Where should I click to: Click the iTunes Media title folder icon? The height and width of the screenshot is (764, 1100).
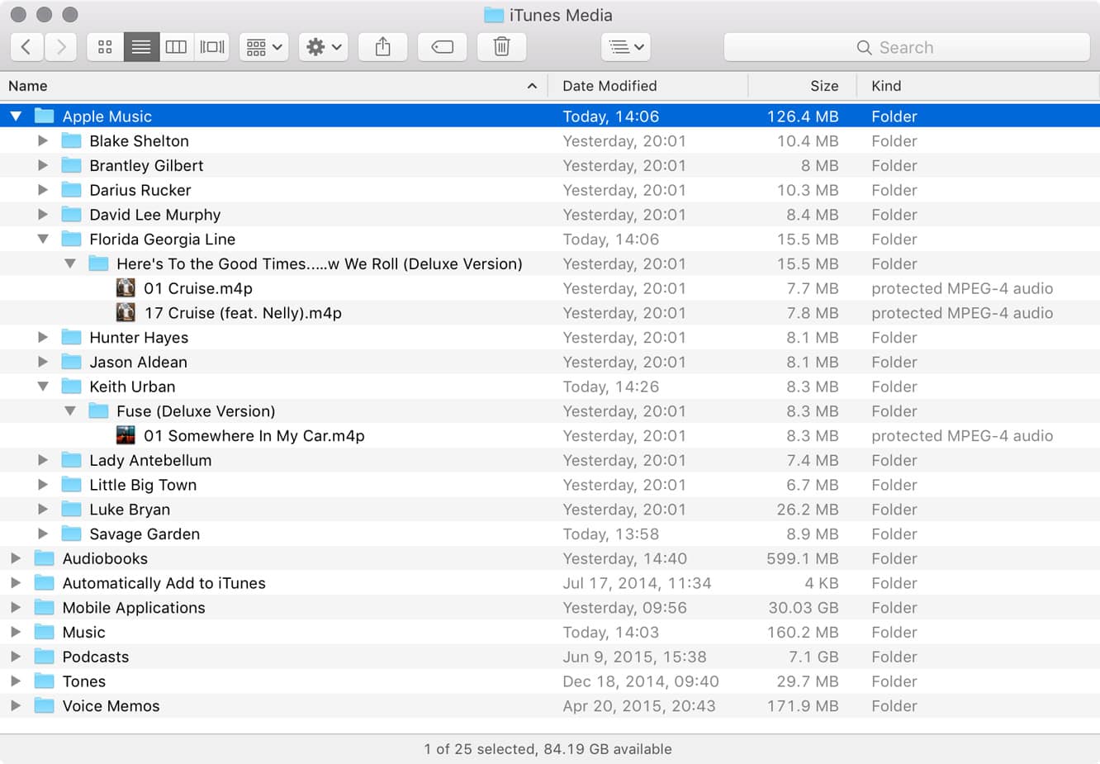point(494,15)
